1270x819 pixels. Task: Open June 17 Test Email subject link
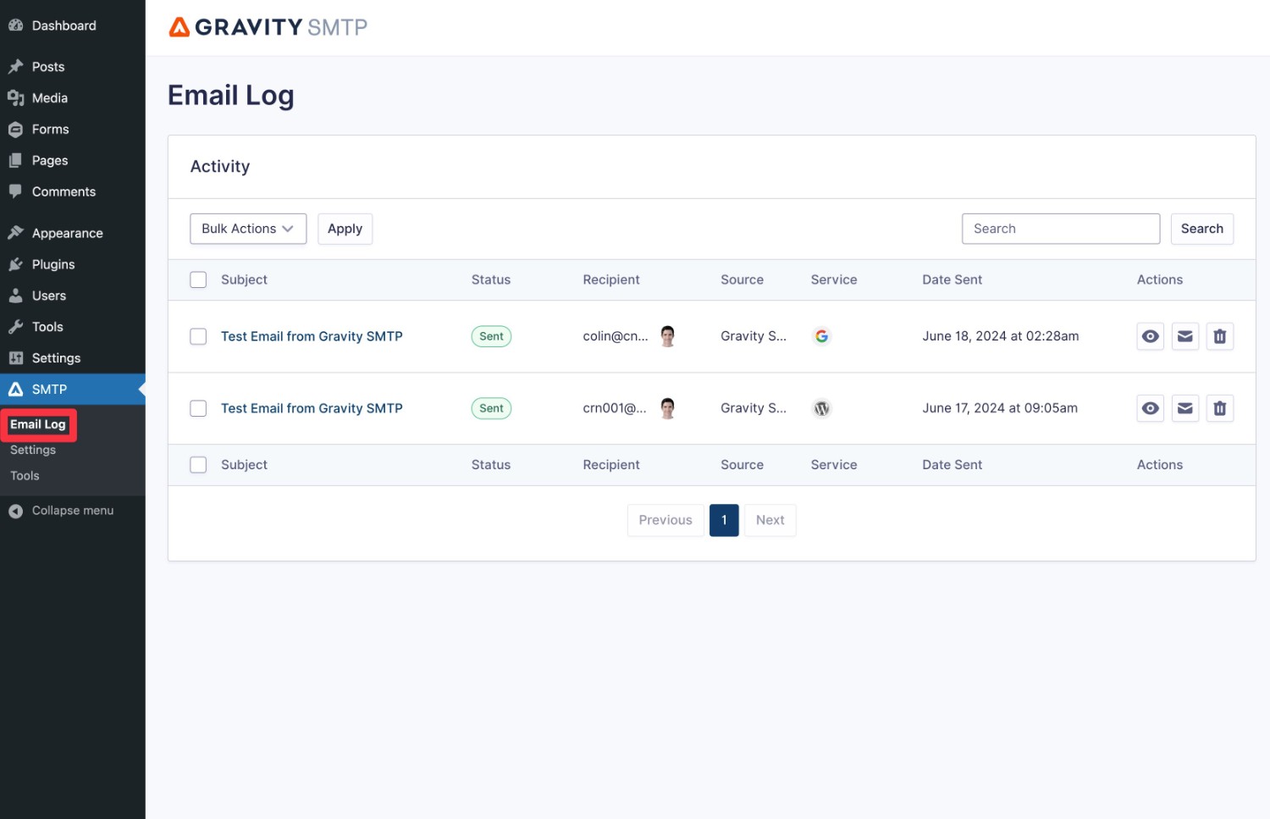tap(312, 408)
